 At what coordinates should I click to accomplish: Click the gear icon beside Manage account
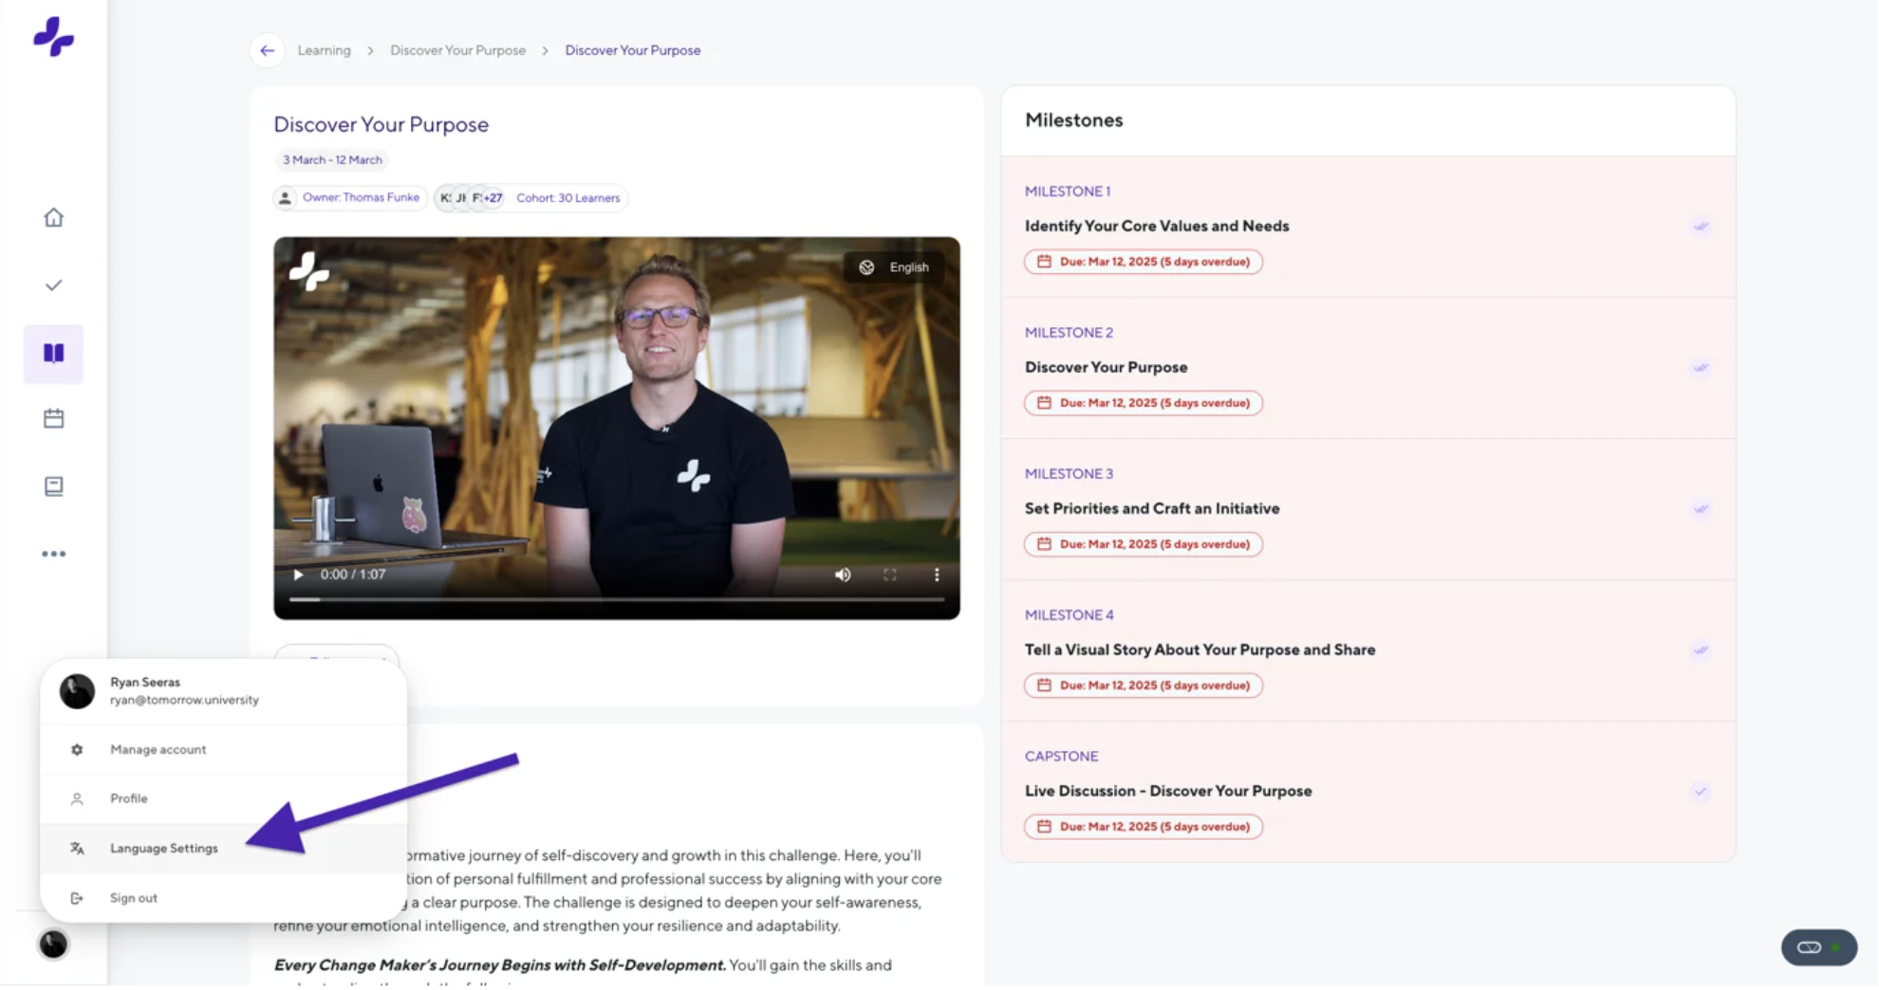(x=77, y=749)
